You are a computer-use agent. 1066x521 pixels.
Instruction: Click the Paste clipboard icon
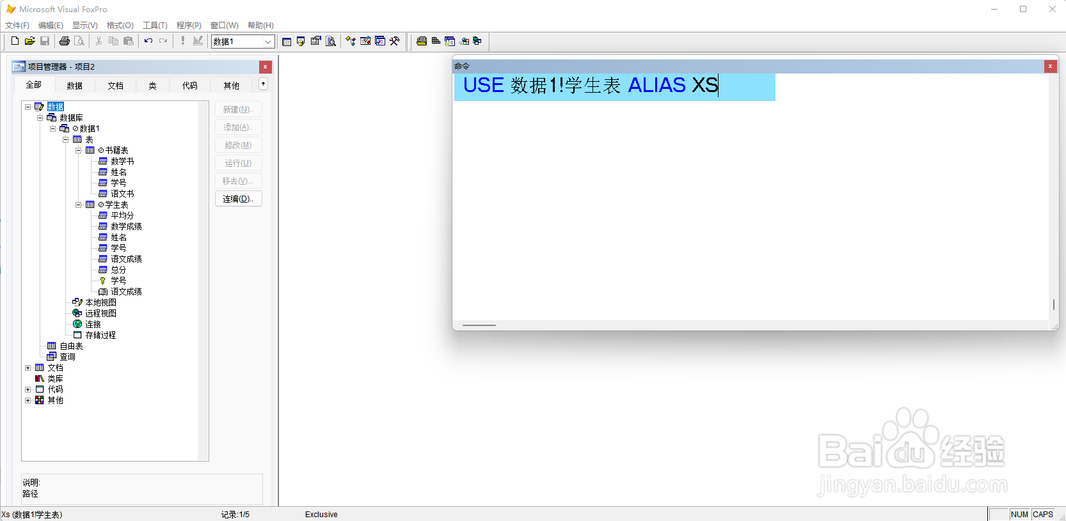pos(129,41)
